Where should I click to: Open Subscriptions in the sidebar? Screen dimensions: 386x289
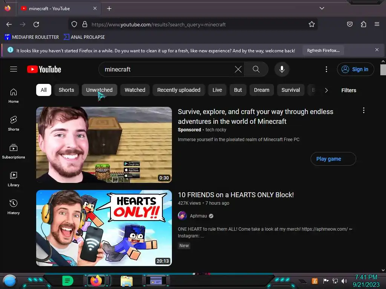click(14, 151)
